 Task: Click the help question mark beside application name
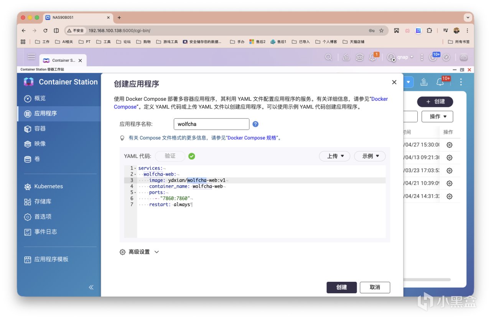pos(255,124)
